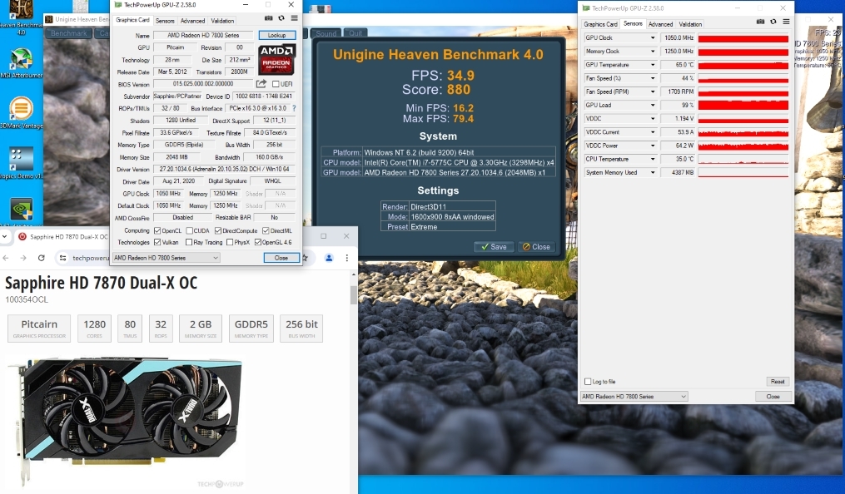Refresh icon in left GPU-Z Graphics Card window

tap(281, 18)
